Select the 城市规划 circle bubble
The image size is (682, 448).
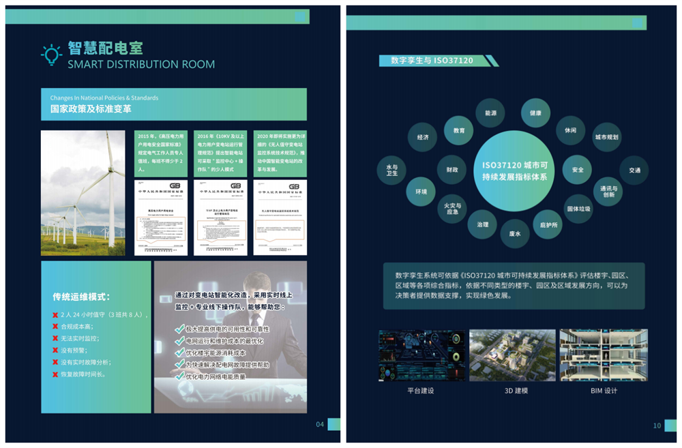pos(606,137)
